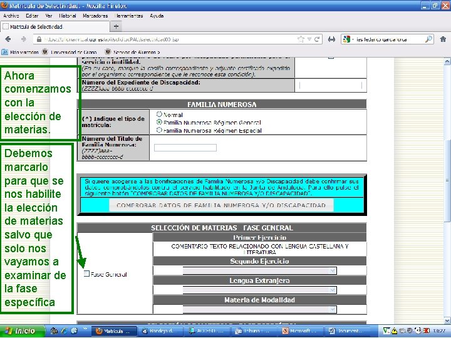The width and height of the screenshot is (451, 338).
Task: Open the Marcadores menu
Action: click(95, 16)
